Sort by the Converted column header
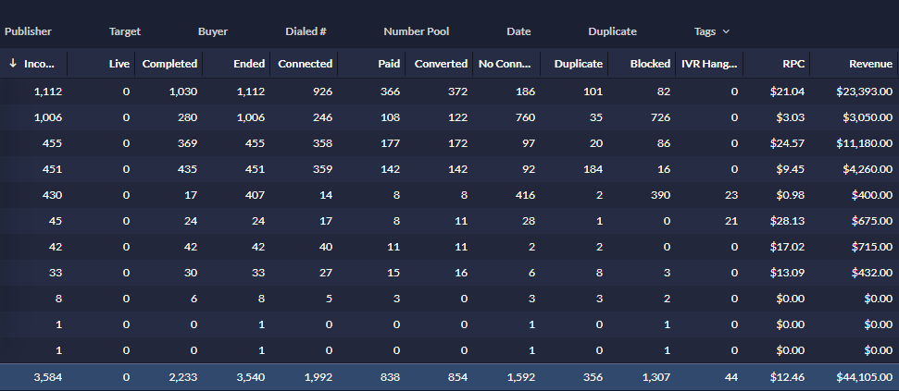Viewport: 899px width, 391px height. (441, 64)
